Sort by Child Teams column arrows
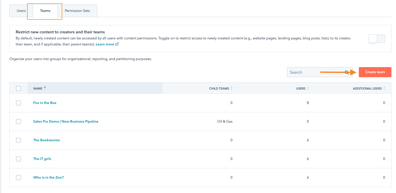 click(x=232, y=88)
